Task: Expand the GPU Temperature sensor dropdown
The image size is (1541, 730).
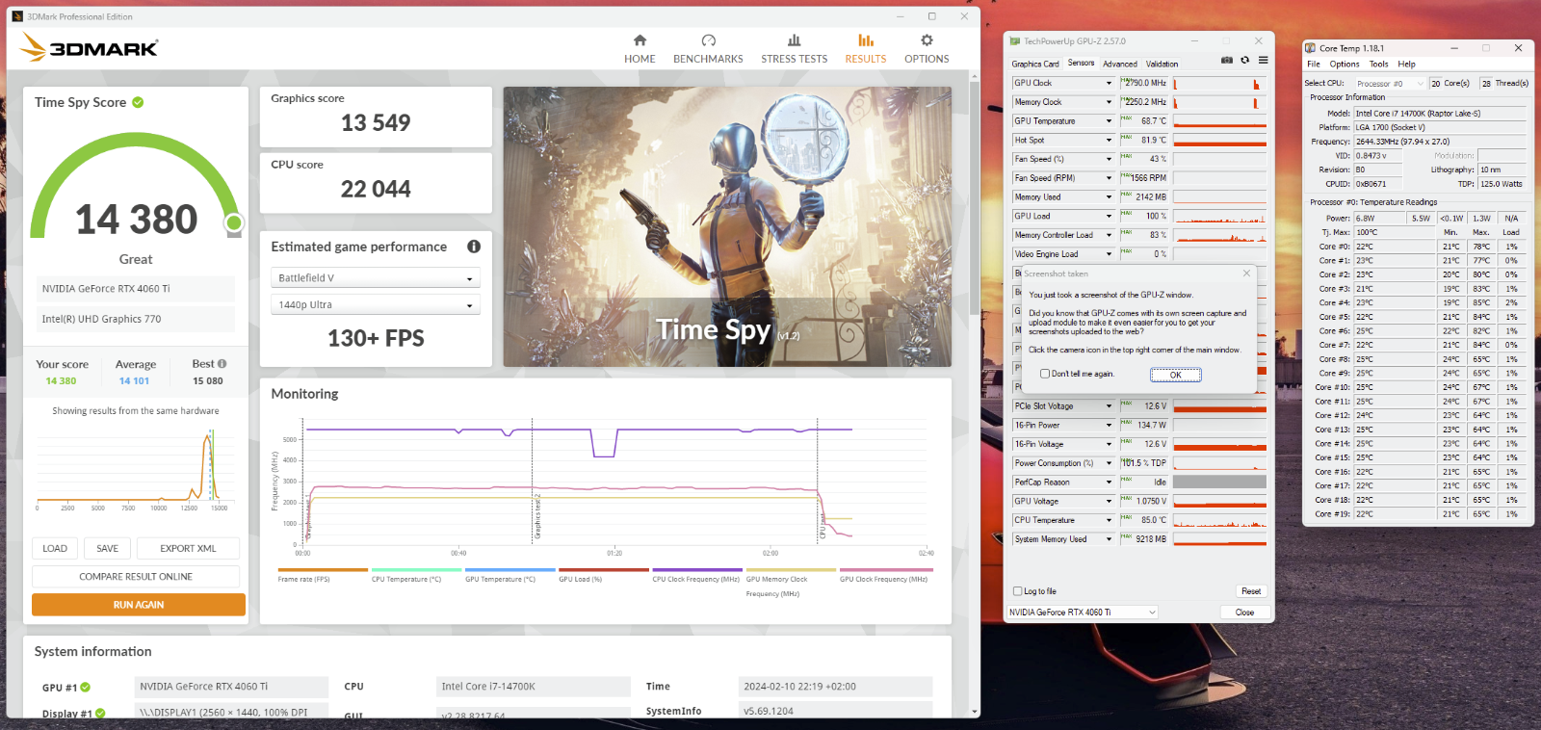Action: [1109, 121]
